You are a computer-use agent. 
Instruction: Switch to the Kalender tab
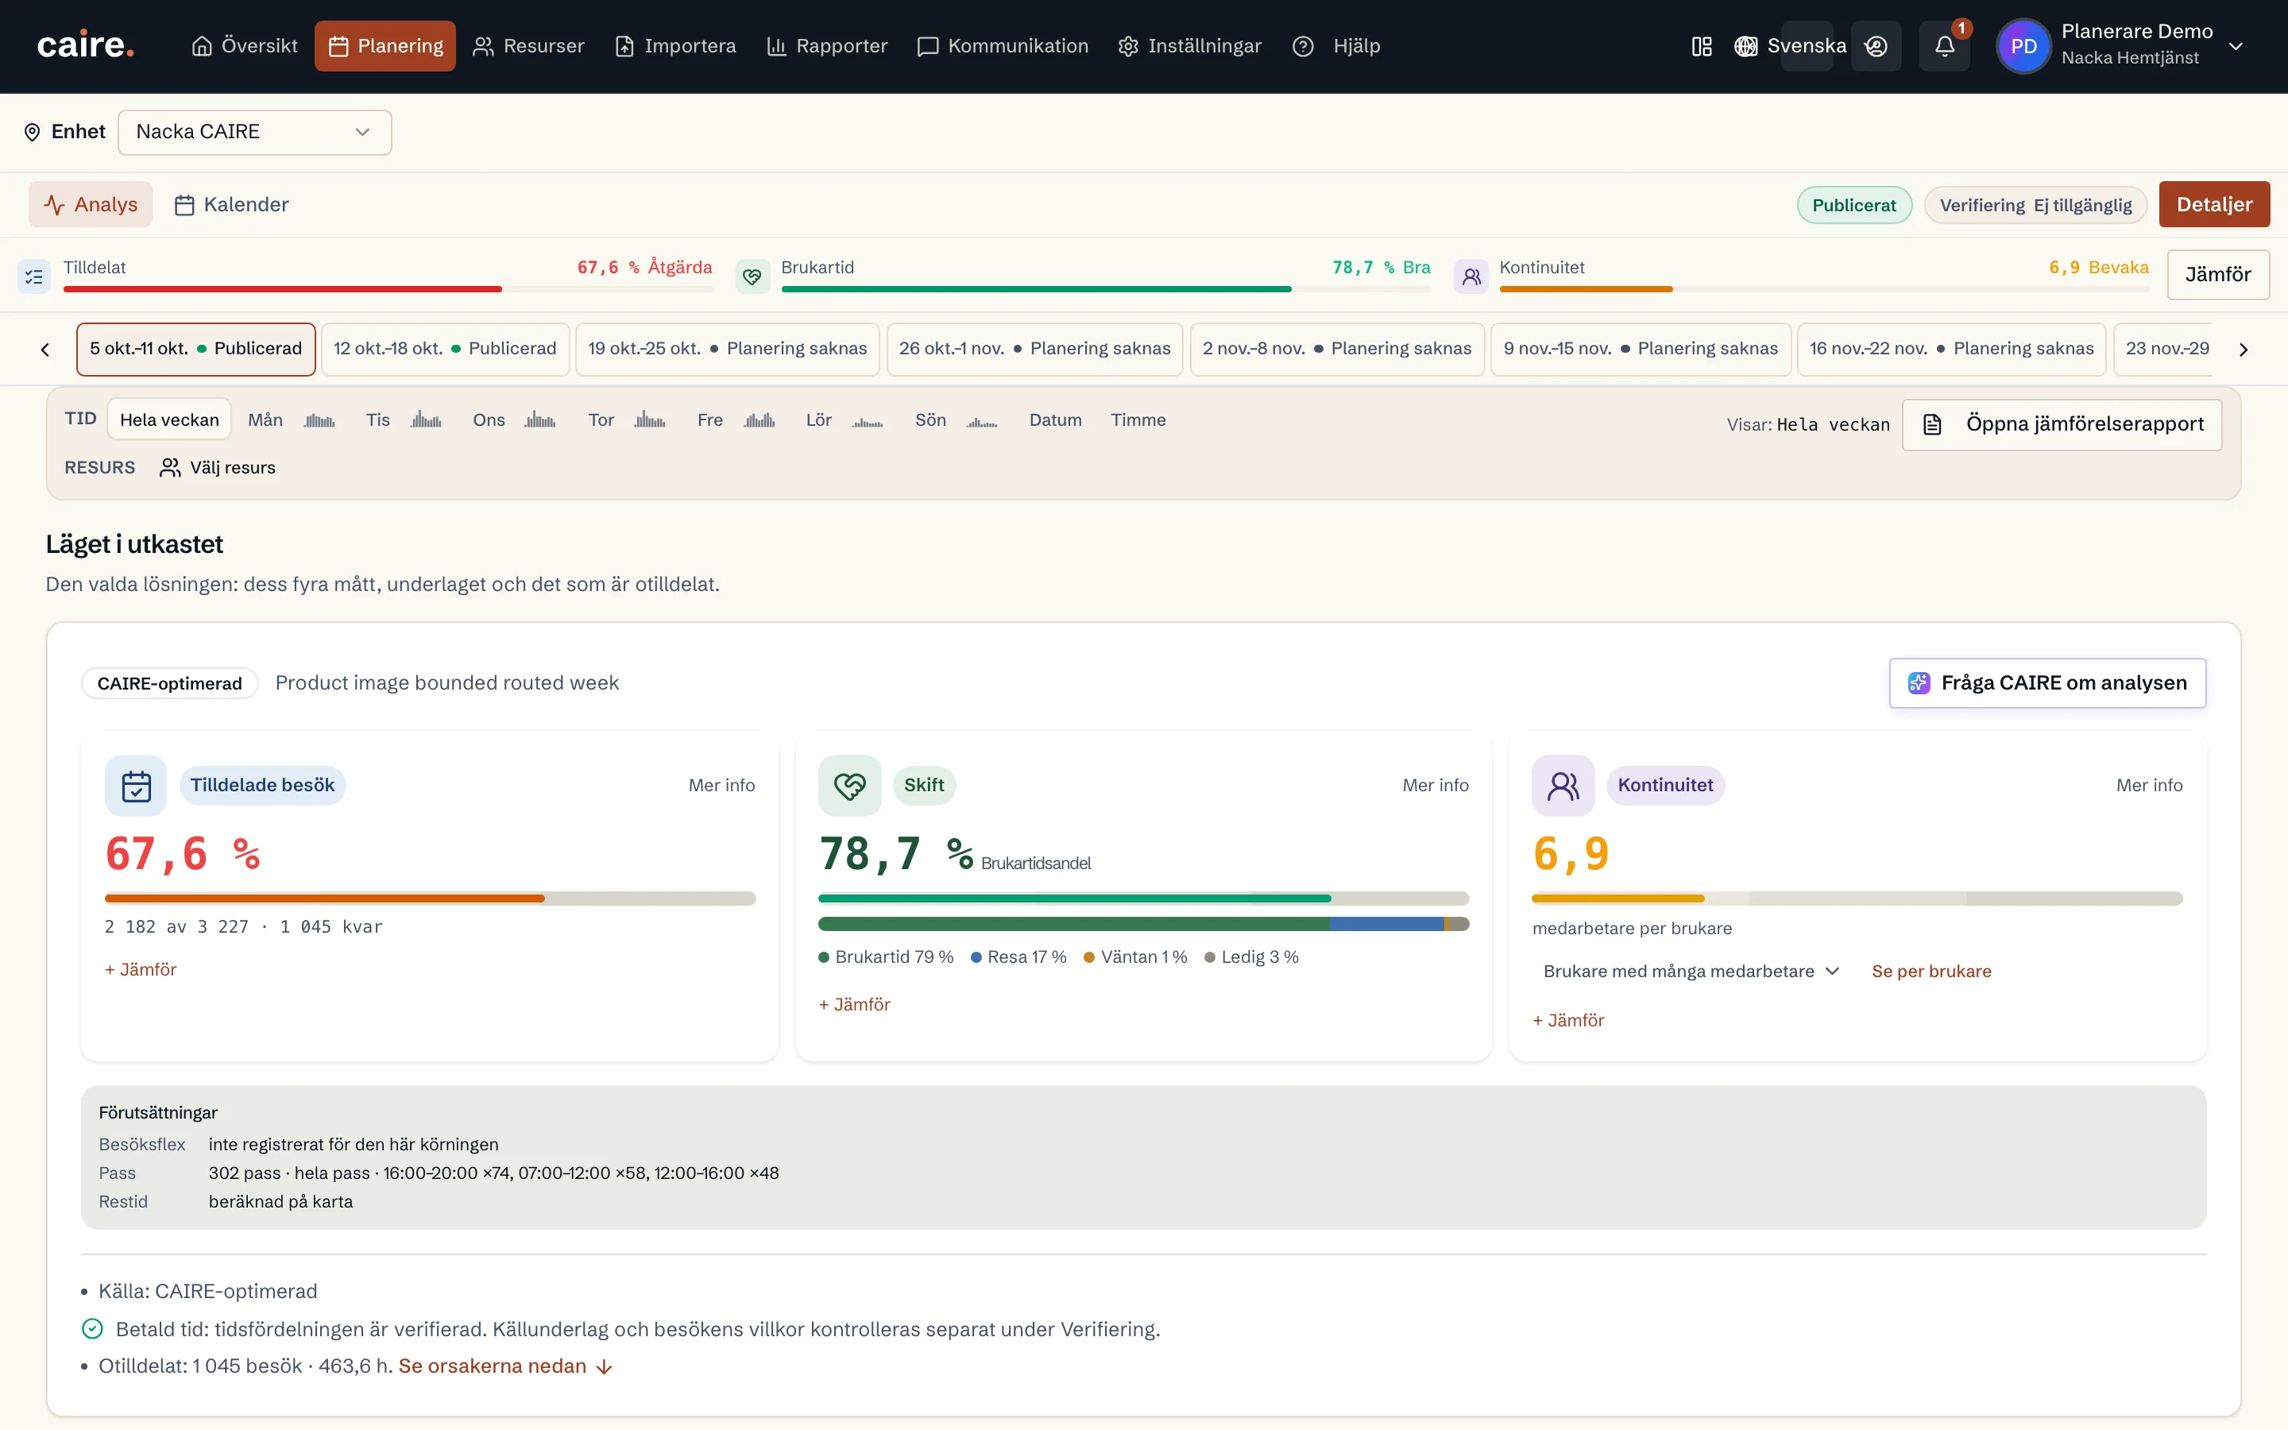232,204
